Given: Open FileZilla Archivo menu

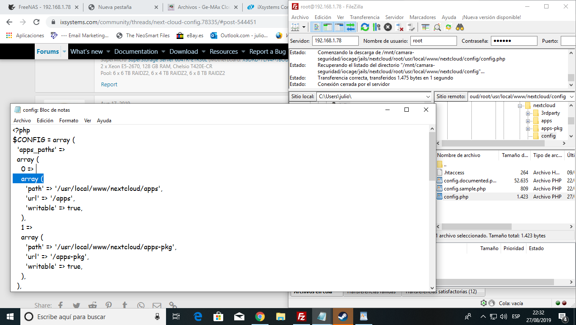Looking at the screenshot, I should [300, 17].
